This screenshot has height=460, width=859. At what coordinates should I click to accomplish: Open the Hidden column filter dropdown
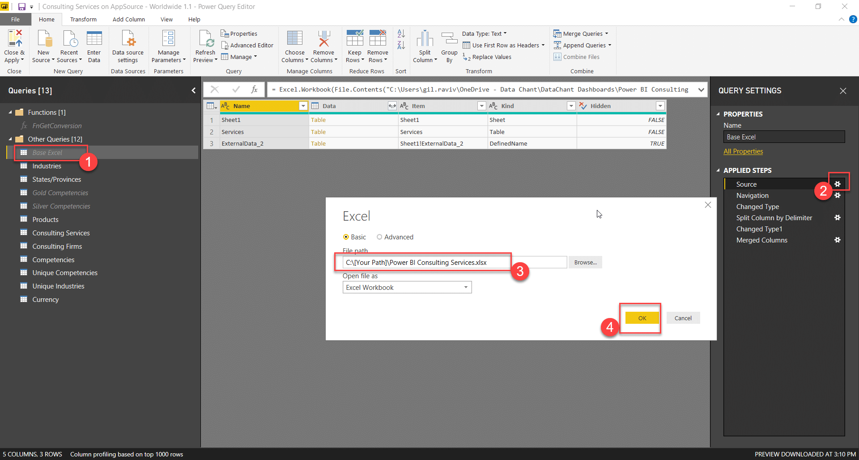pyautogui.click(x=660, y=106)
